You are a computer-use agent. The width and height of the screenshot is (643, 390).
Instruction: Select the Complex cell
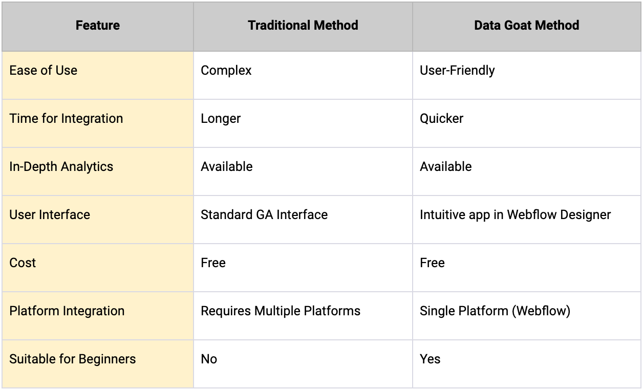[x=226, y=71]
